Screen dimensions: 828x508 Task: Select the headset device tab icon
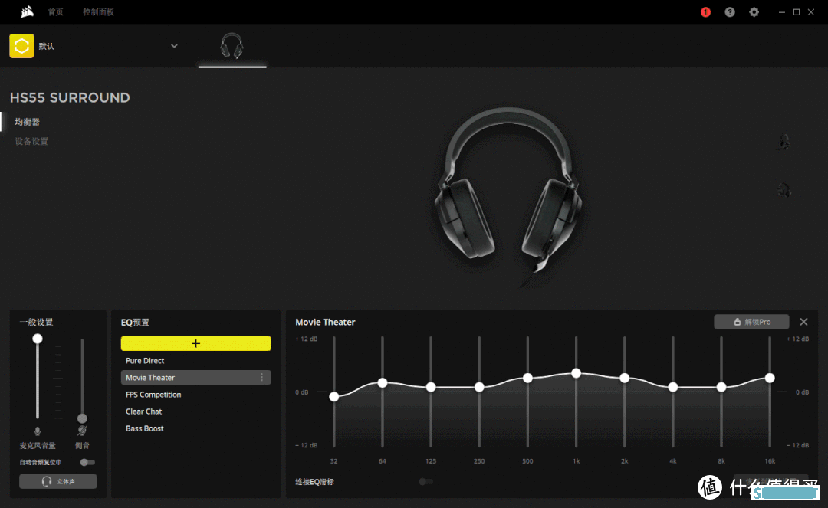[x=232, y=45]
